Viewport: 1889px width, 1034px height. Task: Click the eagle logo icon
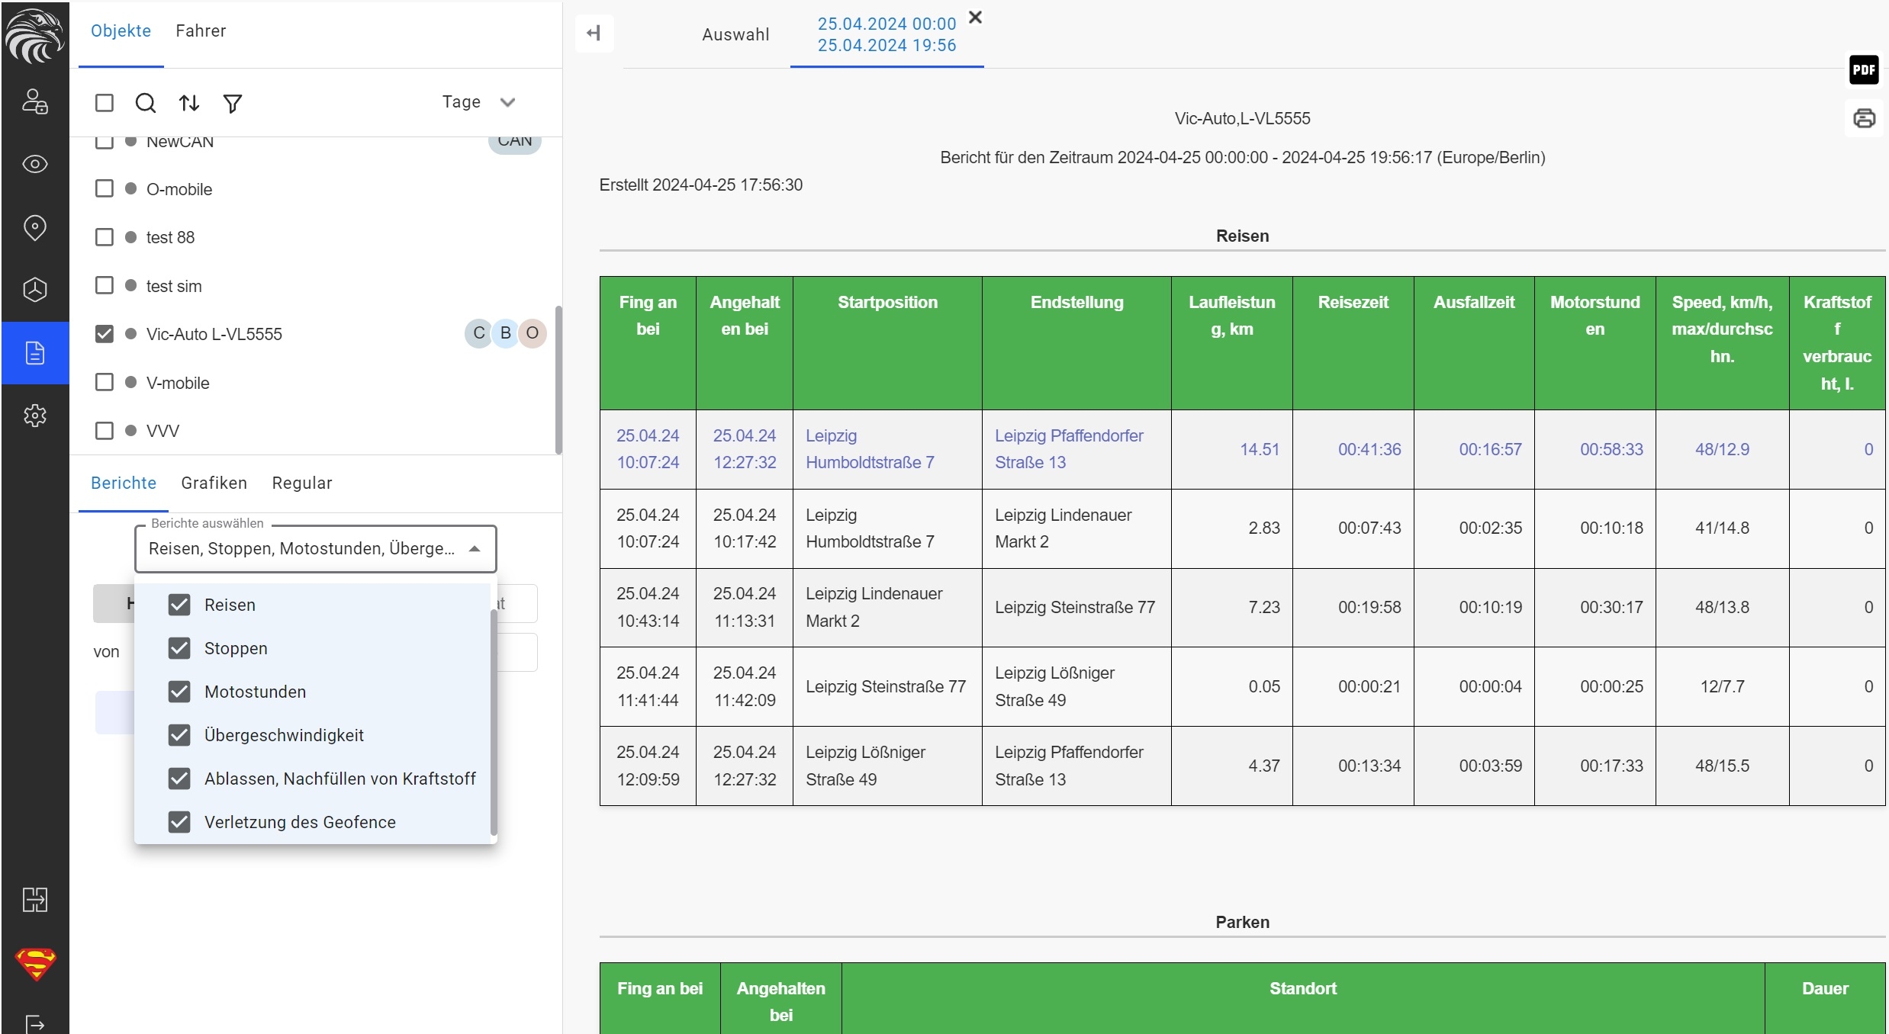pyautogui.click(x=34, y=36)
